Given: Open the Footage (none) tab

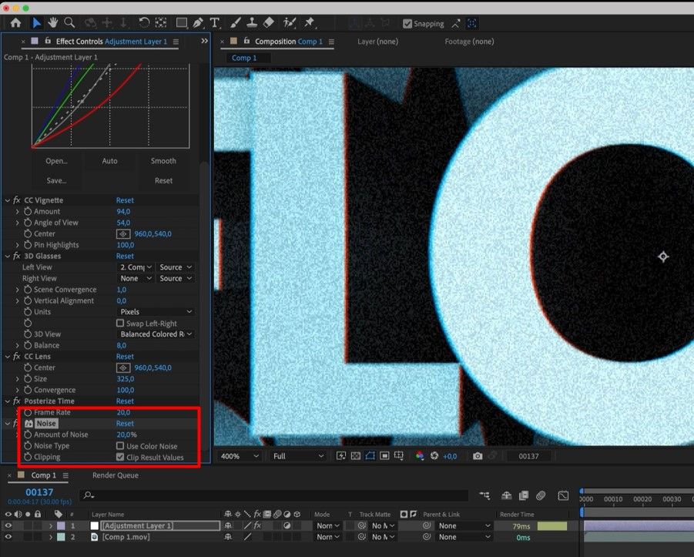Looking at the screenshot, I should [x=468, y=42].
